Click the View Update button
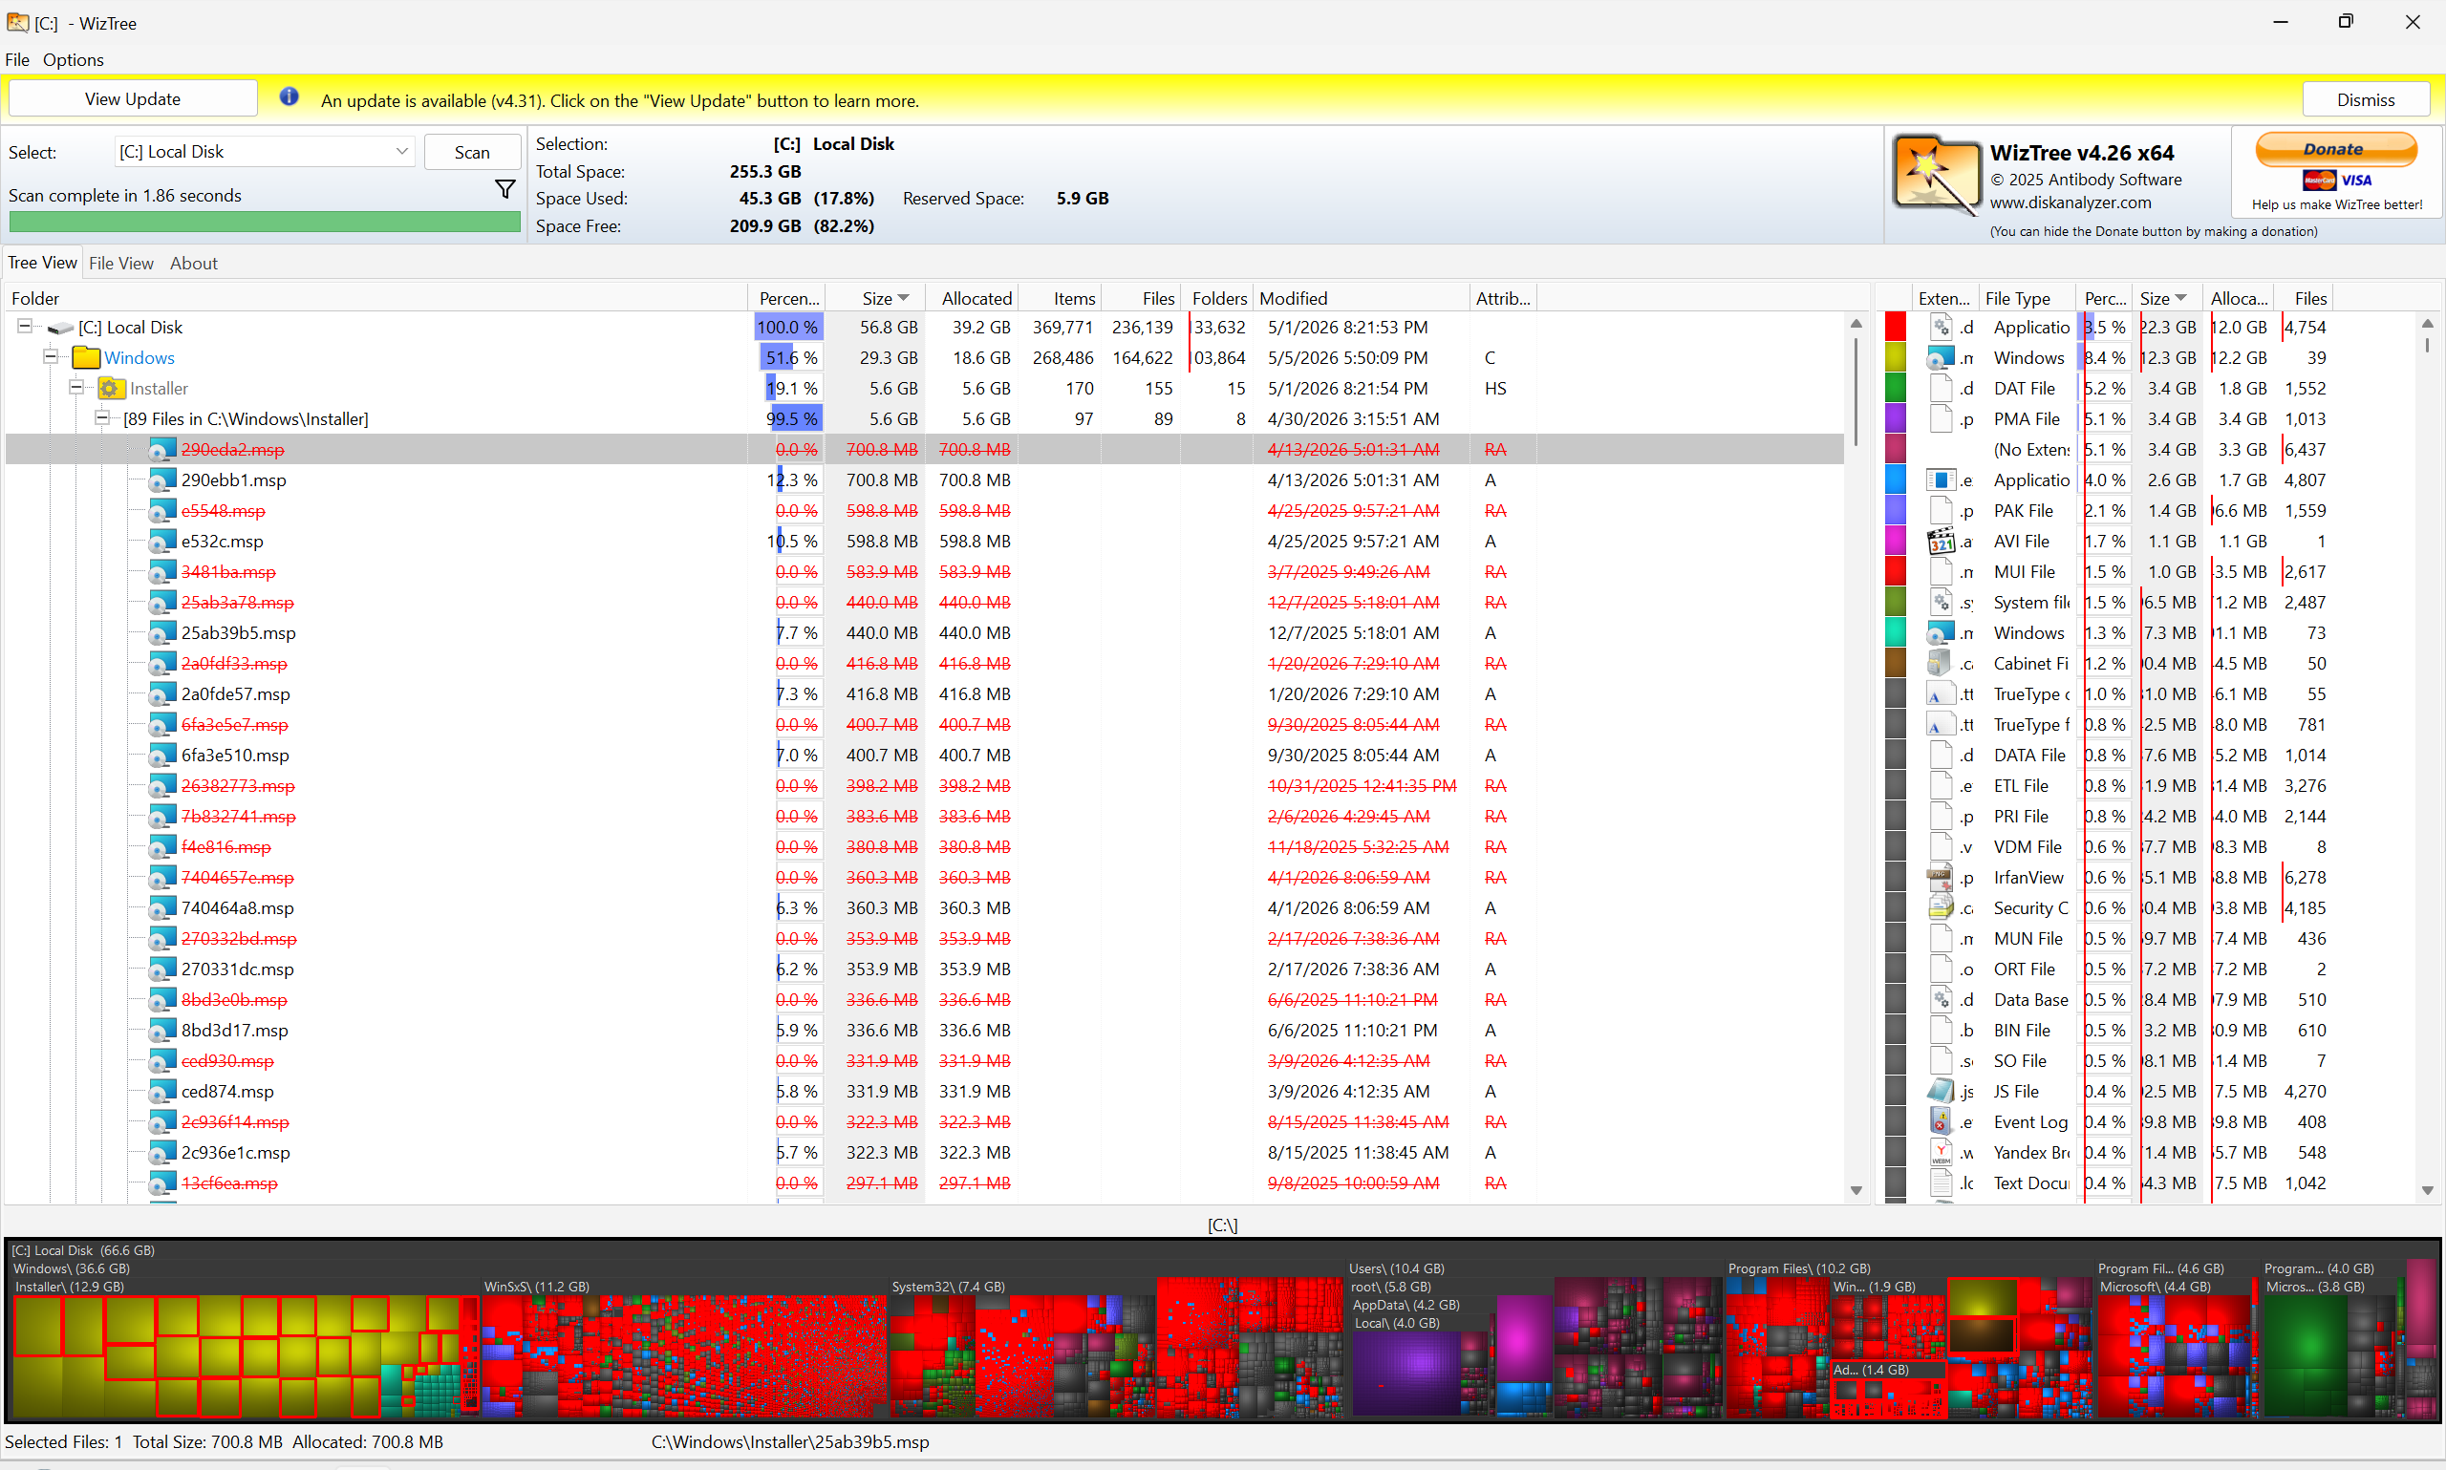This screenshot has width=2446, height=1470. (x=133, y=99)
